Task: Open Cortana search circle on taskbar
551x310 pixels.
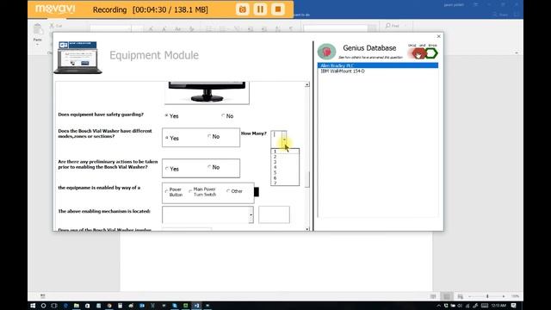Action: pyautogui.click(x=43, y=306)
